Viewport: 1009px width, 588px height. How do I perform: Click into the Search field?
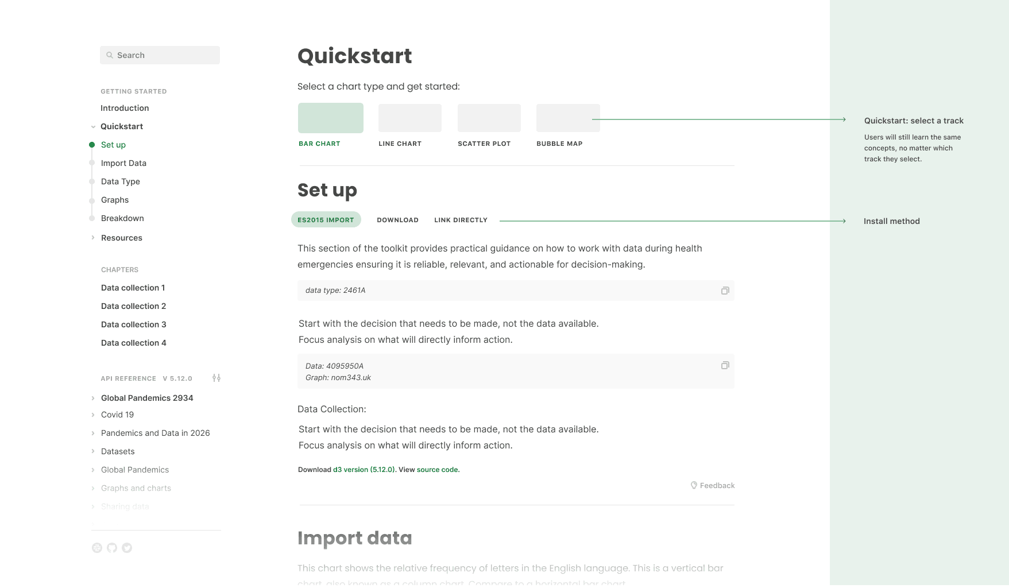pos(160,55)
